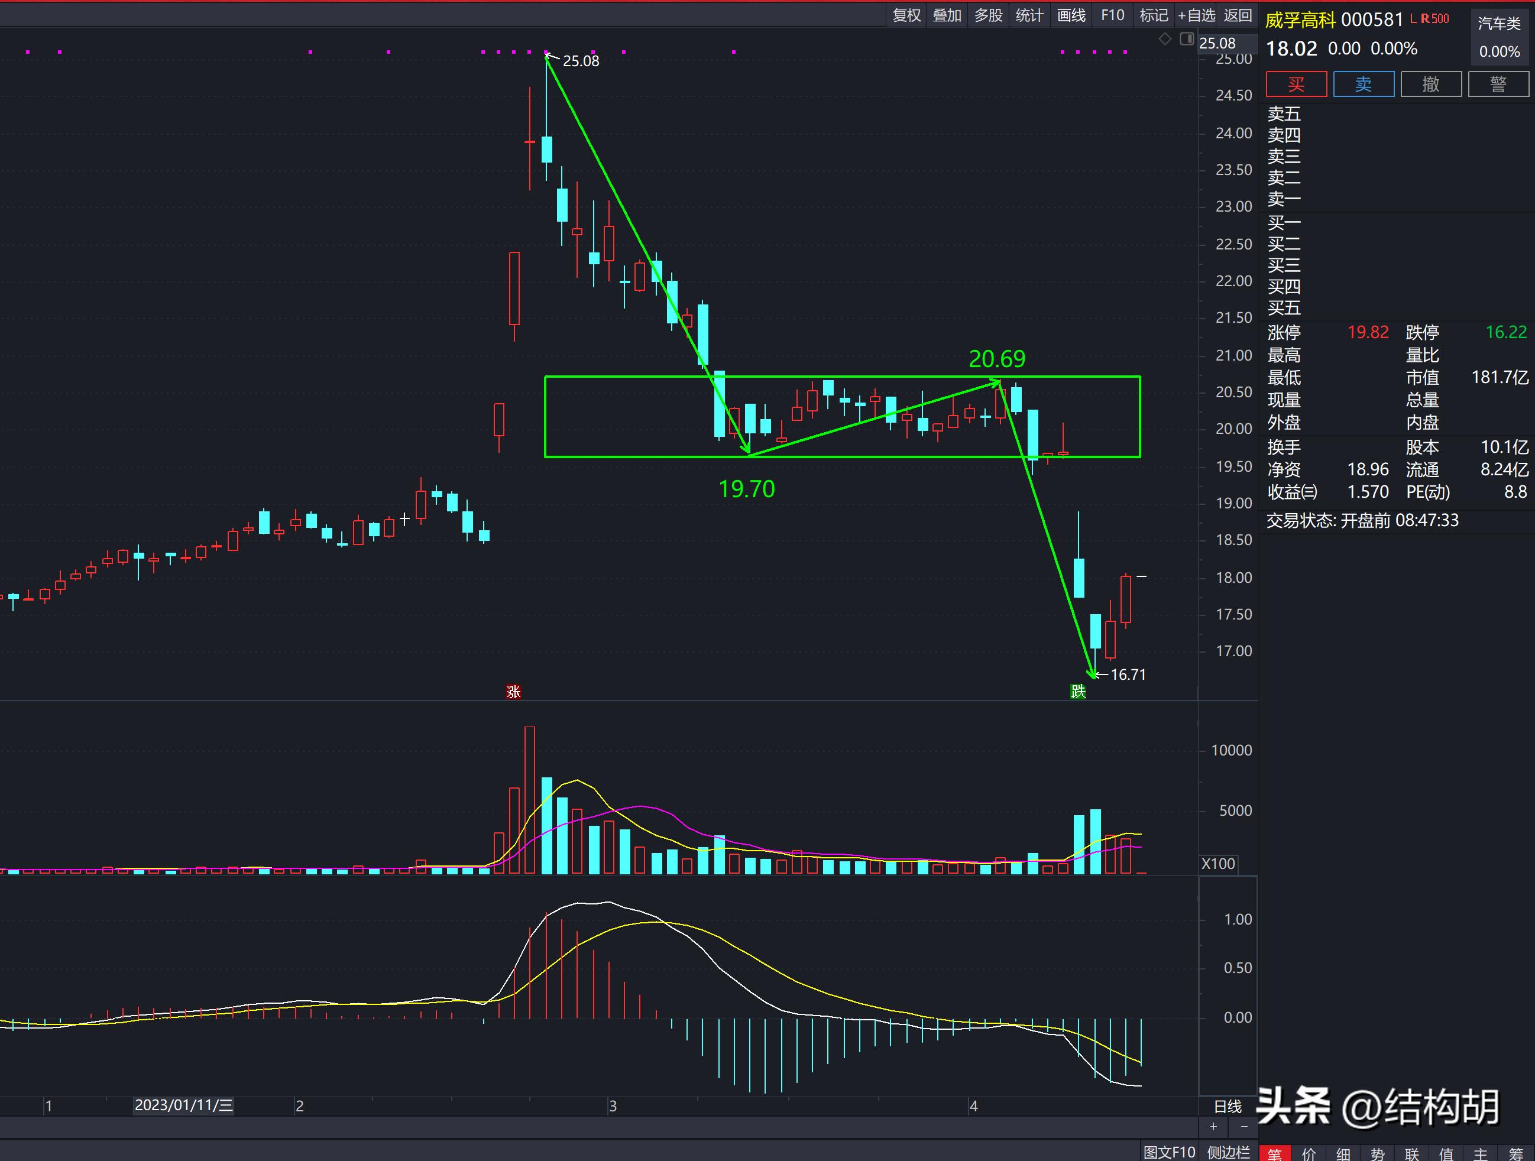Click the 跌 limit-down marker icon
1535x1161 pixels.
(1078, 691)
